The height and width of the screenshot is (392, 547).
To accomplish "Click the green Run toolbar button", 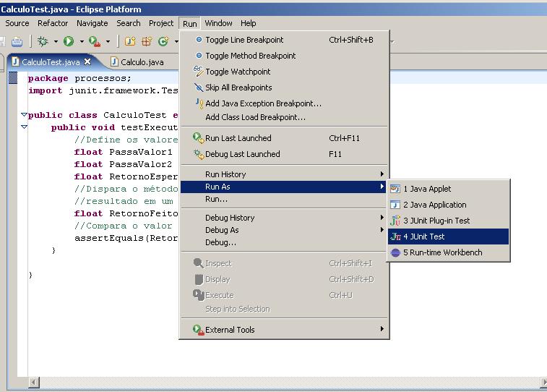I will (69, 41).
